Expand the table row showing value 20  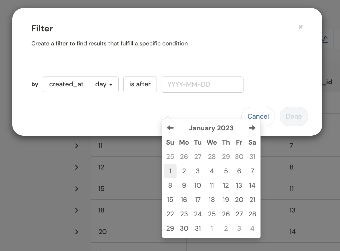tap(76, 232)
